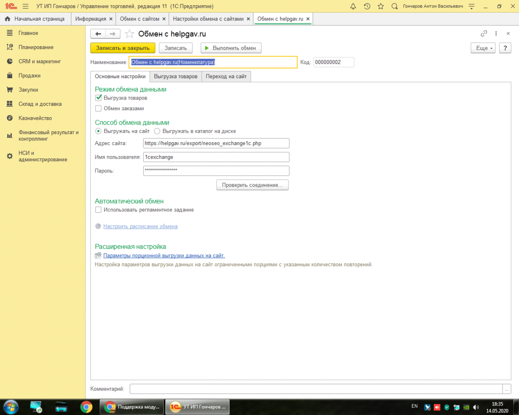The height and width of the screenshot is (415, 519).
Task: Switch to Обмен с сайтом tab
Action: (x=139, y=19)
